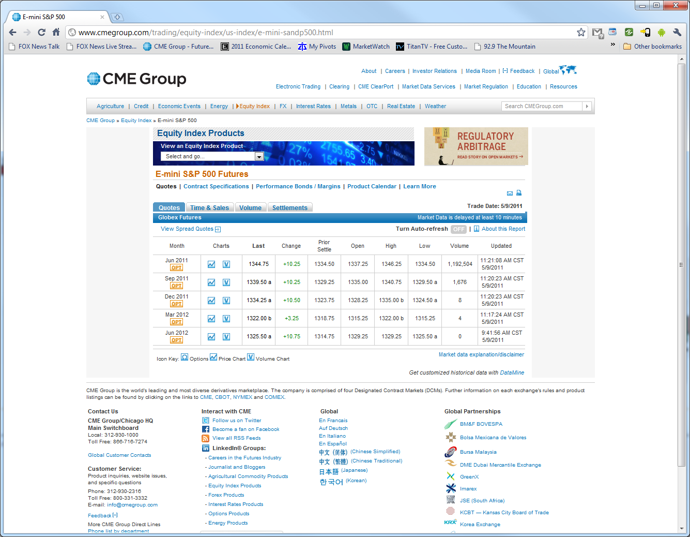Viewport: 690px width, 537px height.
Task: Open a new browser tab
Action: pyautogui.click(x=117, y=17)
